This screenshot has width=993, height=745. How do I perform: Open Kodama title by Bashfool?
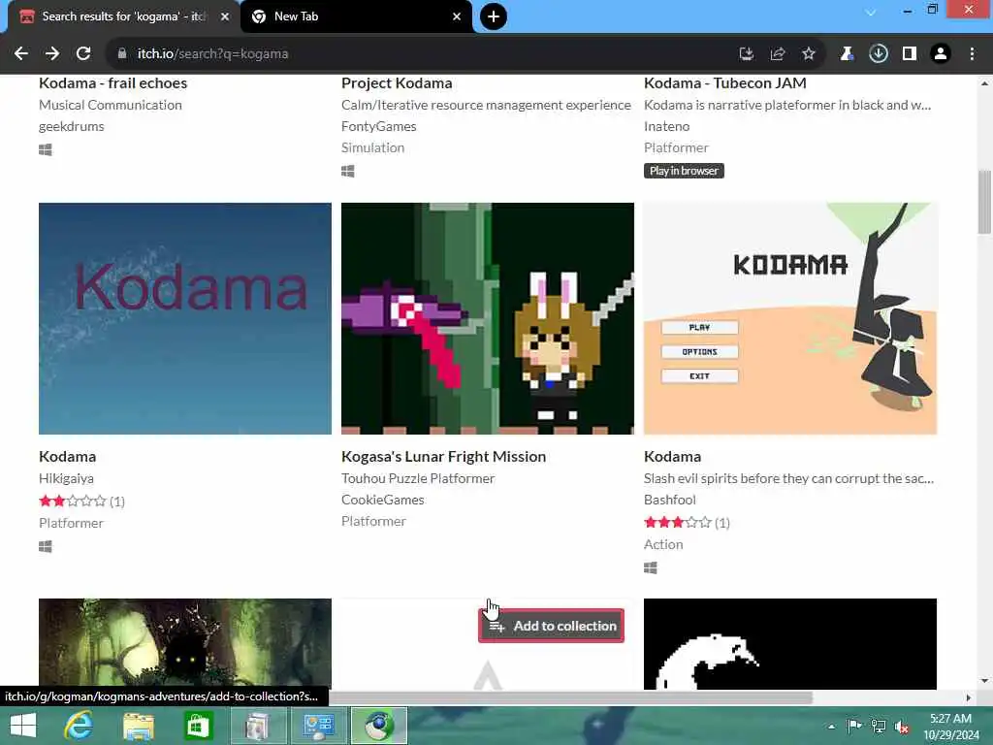click(x=673, y=457)
